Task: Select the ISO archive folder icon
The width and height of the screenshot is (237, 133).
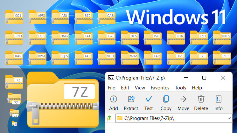Action: click(153, 38)
